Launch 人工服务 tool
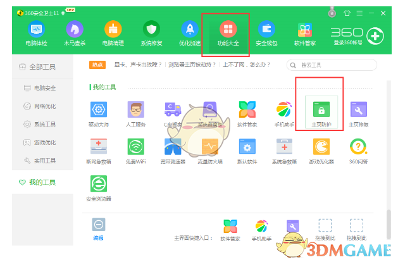 [x=136, y=114]
